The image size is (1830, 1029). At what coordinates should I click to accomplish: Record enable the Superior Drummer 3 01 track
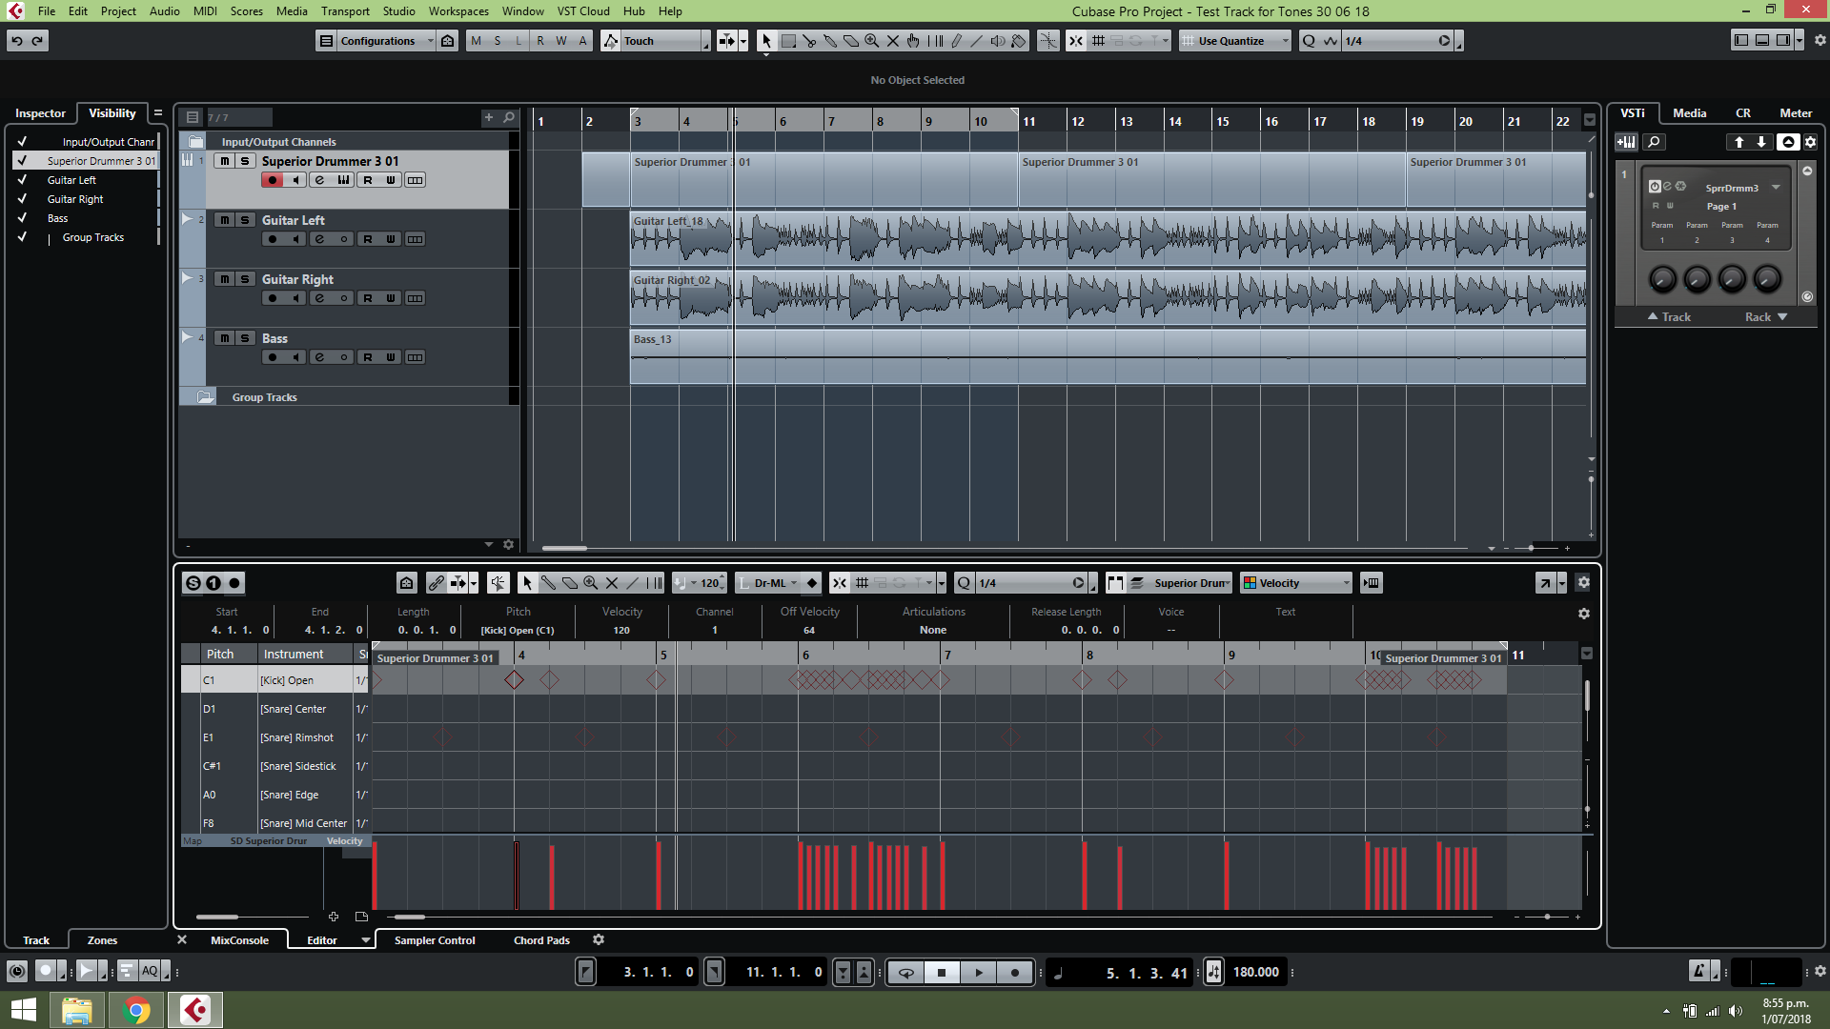[273, 180]
